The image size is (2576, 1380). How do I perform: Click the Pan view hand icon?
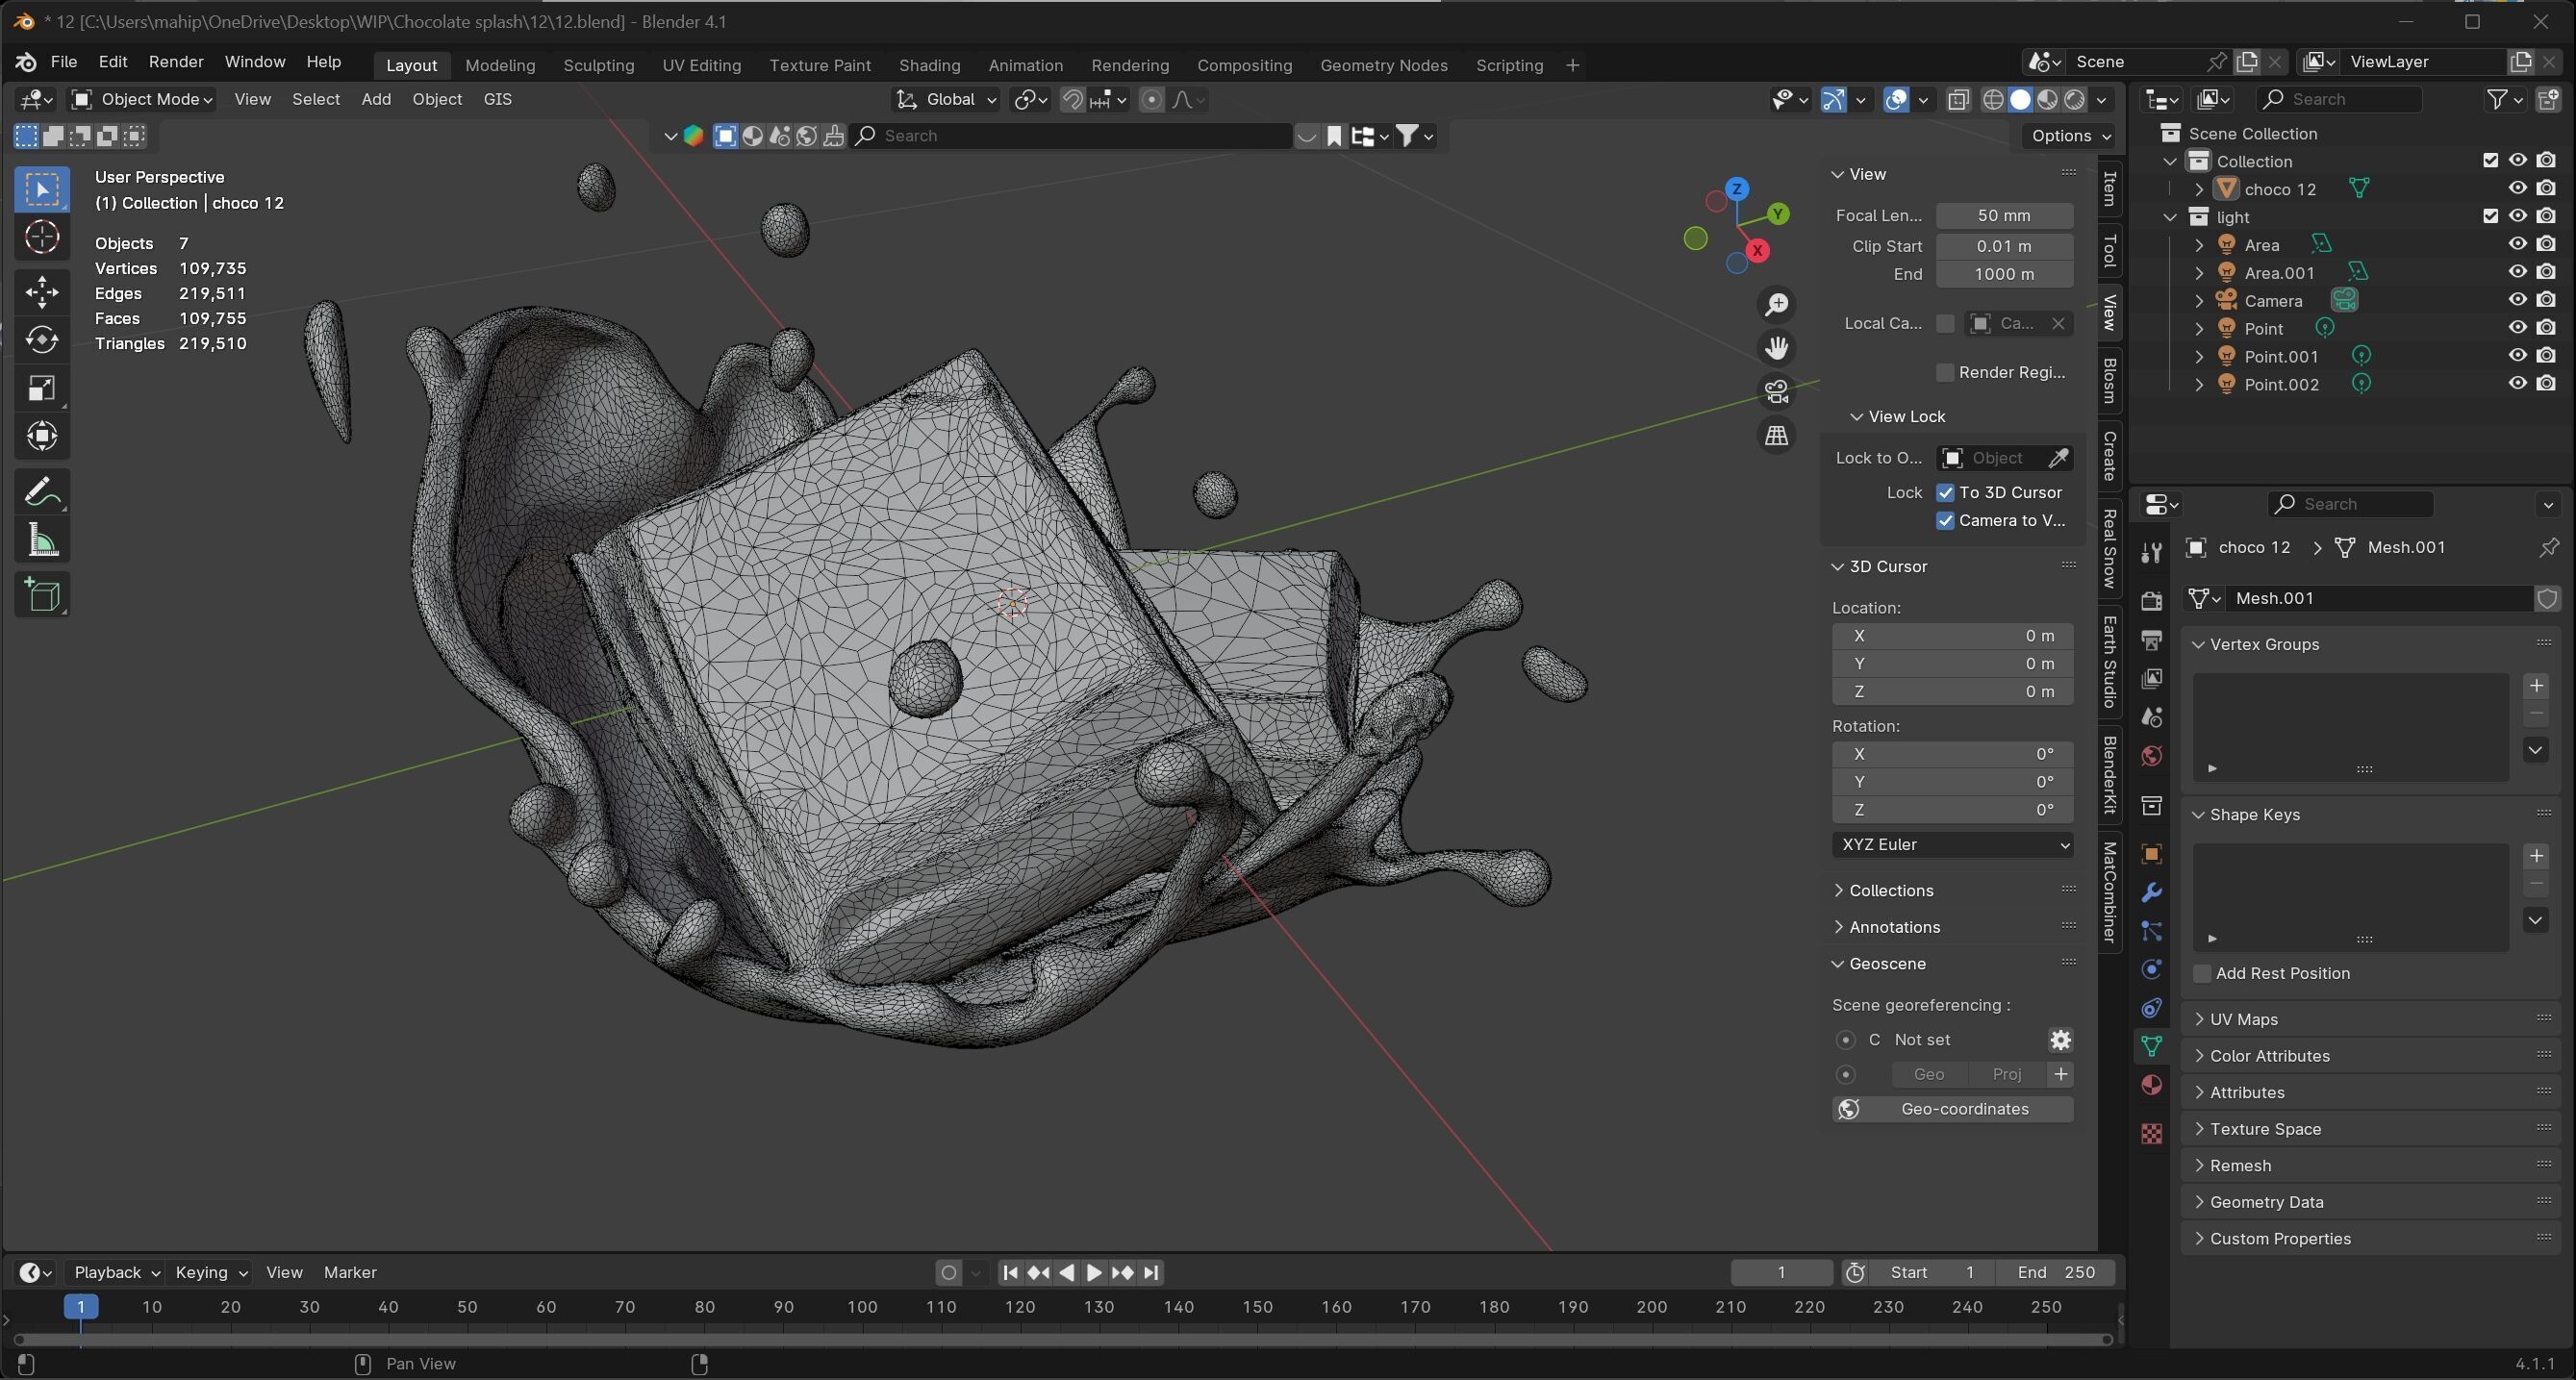click(1776, 348)
